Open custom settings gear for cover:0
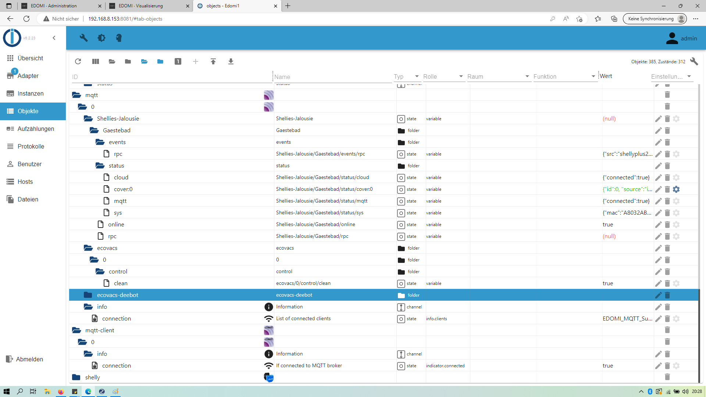 pyautogui.click(x=676, y=189)
